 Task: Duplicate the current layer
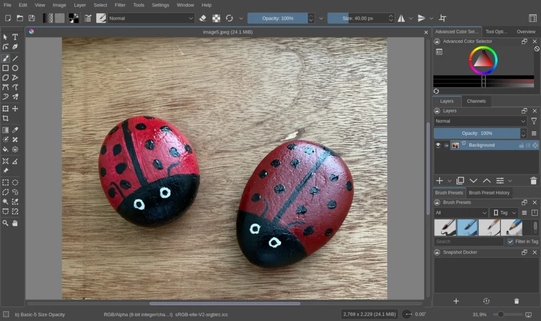pyautogui.click(x=460, y=181)
